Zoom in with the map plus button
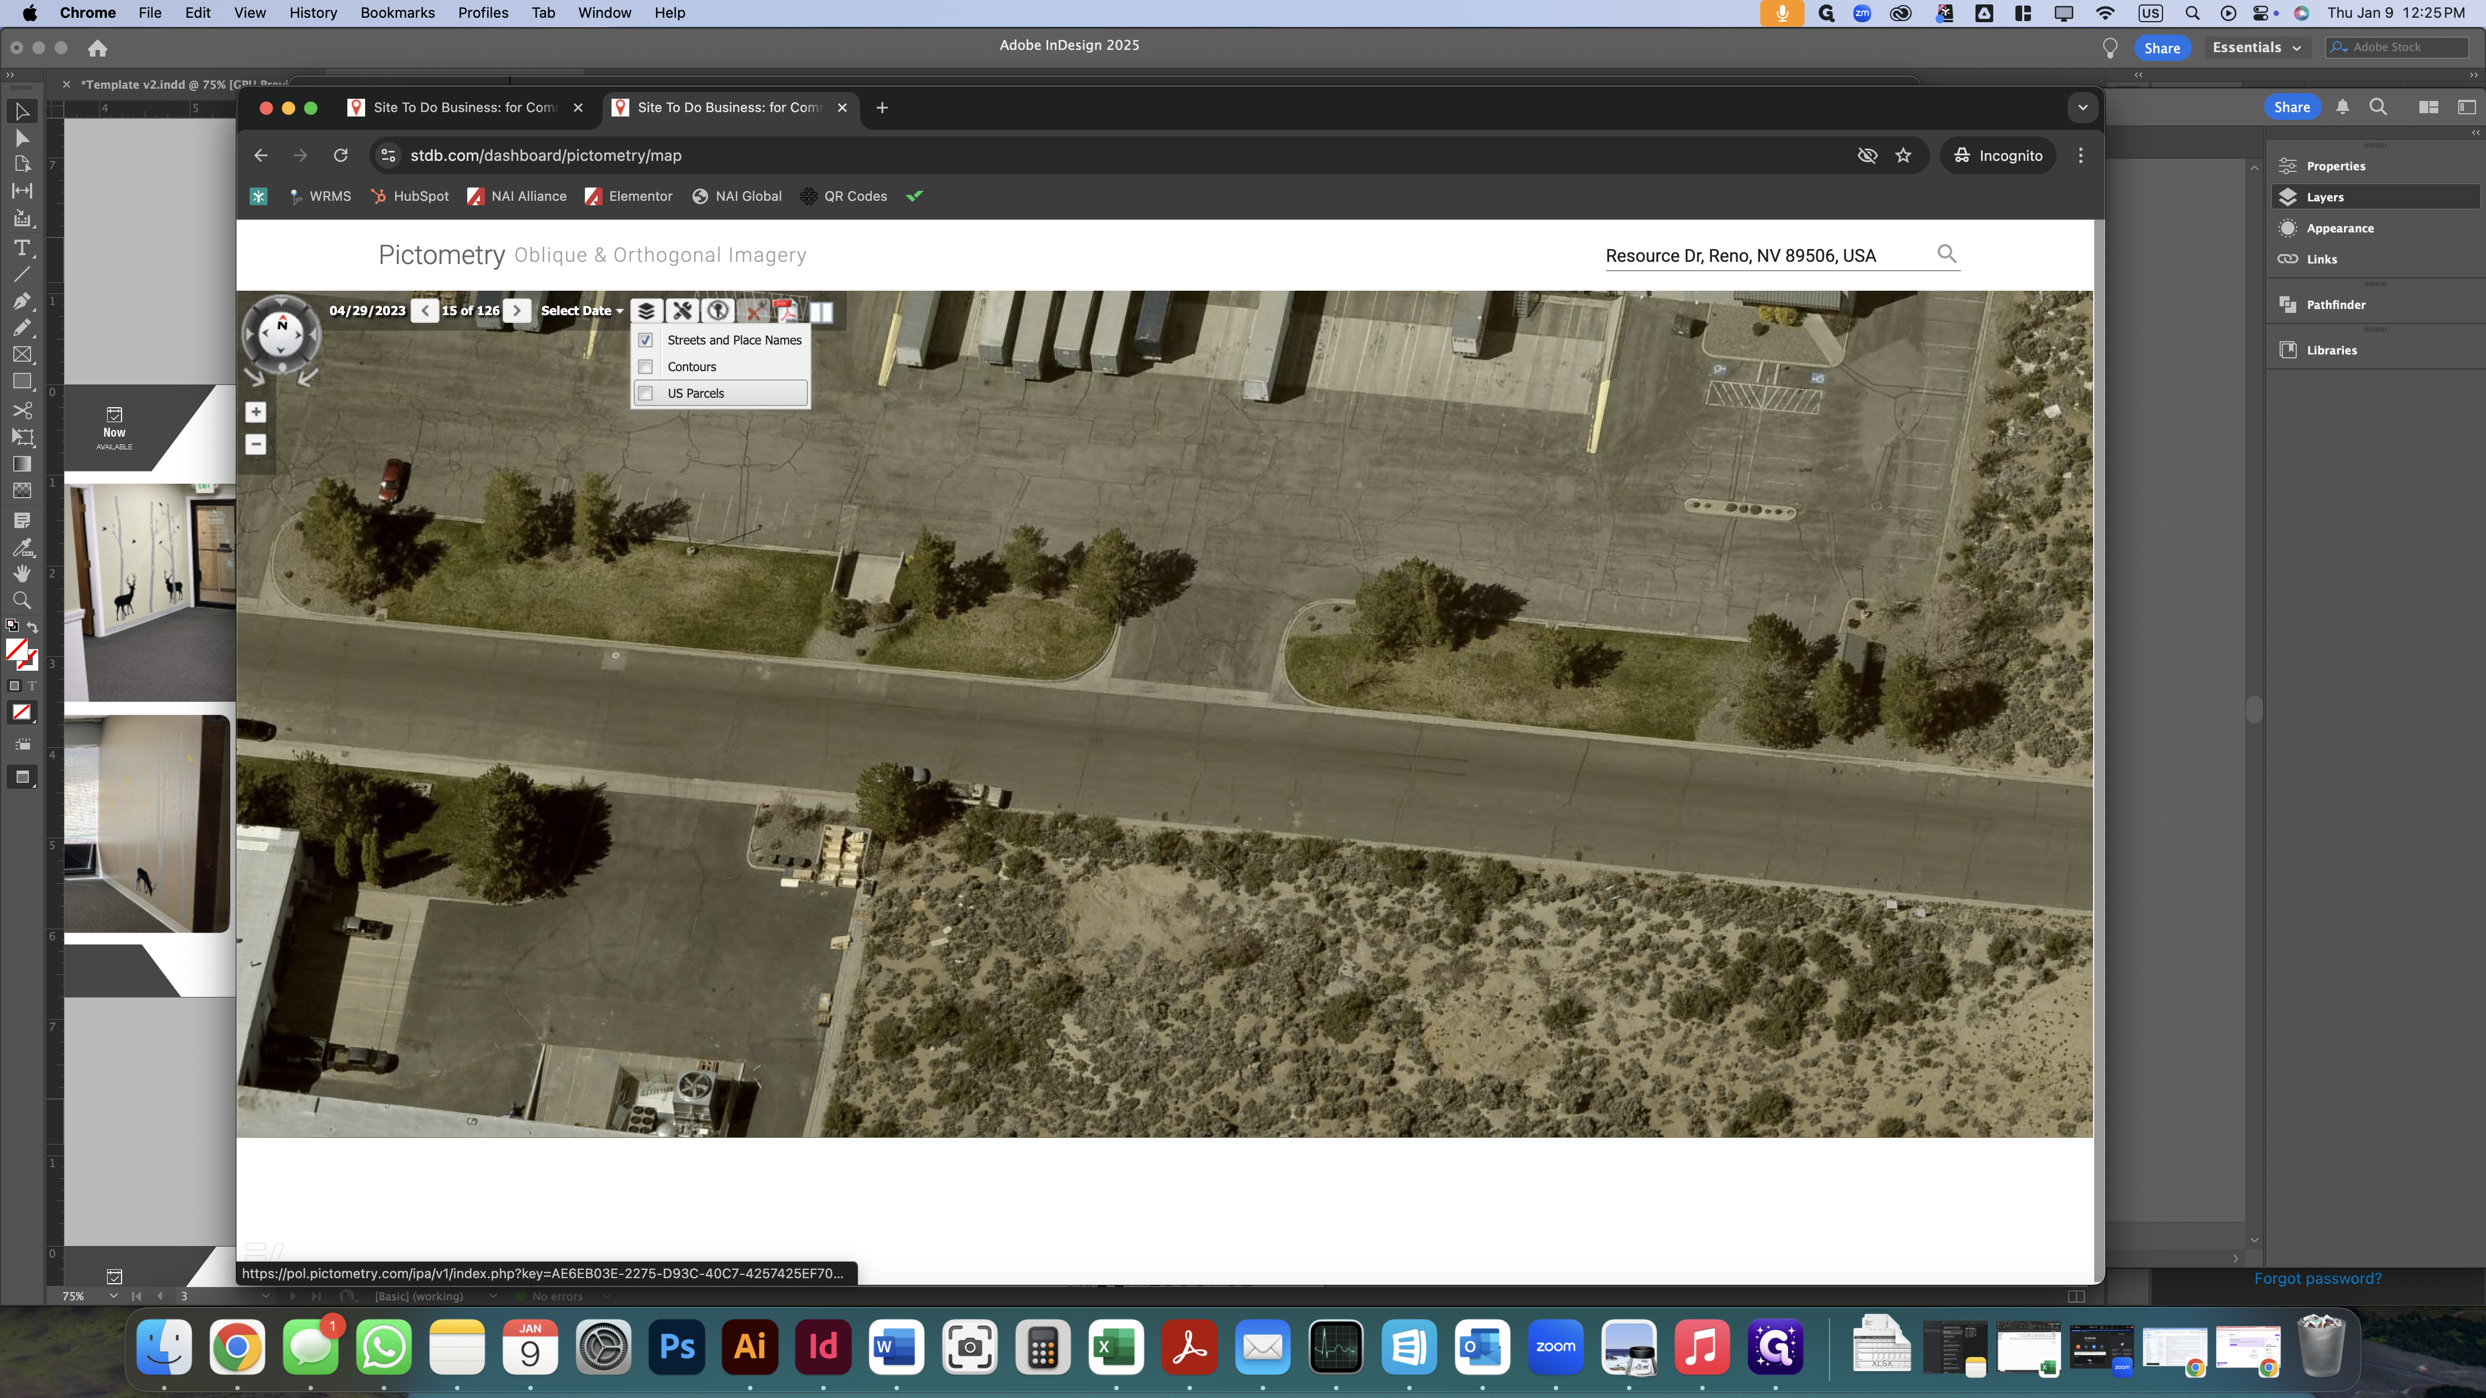Viewport: 2486px width, 1398px height. [x=256, y=412]
